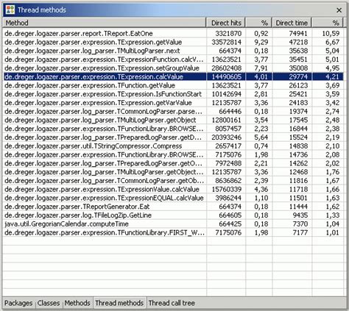Click the percentage value 9,29

point(261,42)
